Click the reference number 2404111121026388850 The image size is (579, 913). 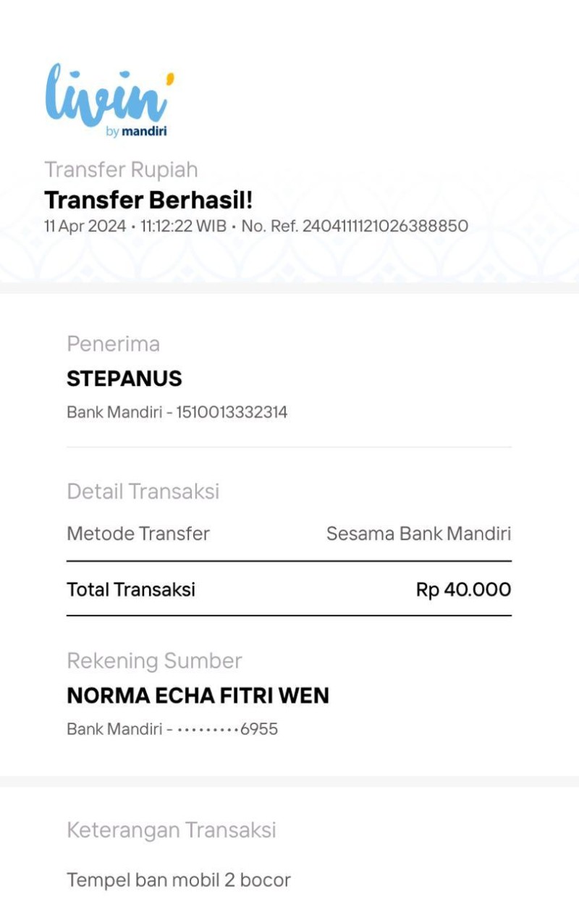tap(385, 226)
